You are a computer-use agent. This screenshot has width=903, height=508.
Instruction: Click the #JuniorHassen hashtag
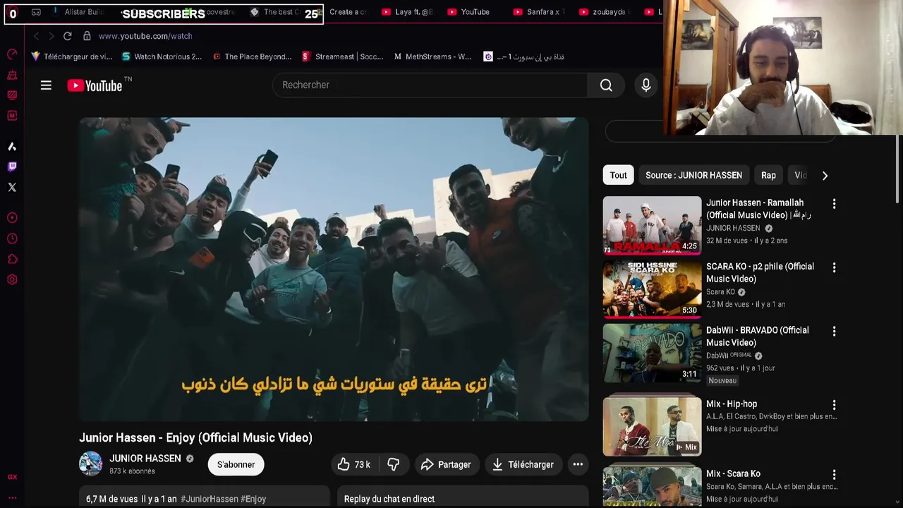[210, 499]
